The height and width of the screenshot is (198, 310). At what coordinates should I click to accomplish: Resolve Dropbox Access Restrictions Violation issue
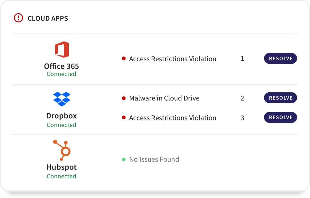click(x=280, y=117)
